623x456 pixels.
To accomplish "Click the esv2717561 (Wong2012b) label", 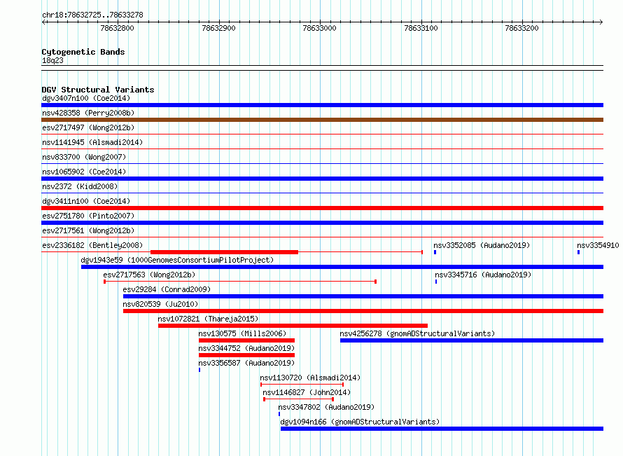I will pos(88,230).
